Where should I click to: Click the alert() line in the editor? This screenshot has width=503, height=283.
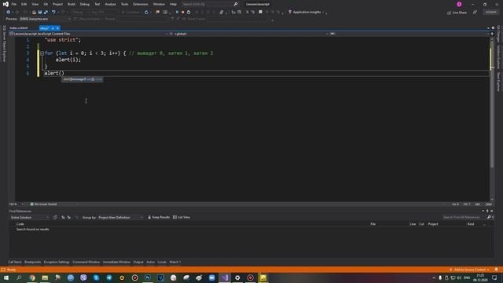54,73
